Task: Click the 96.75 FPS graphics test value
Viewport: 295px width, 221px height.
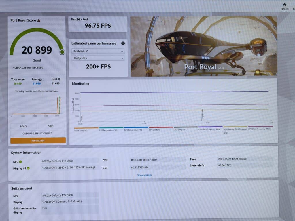Action: coord(98,26)
